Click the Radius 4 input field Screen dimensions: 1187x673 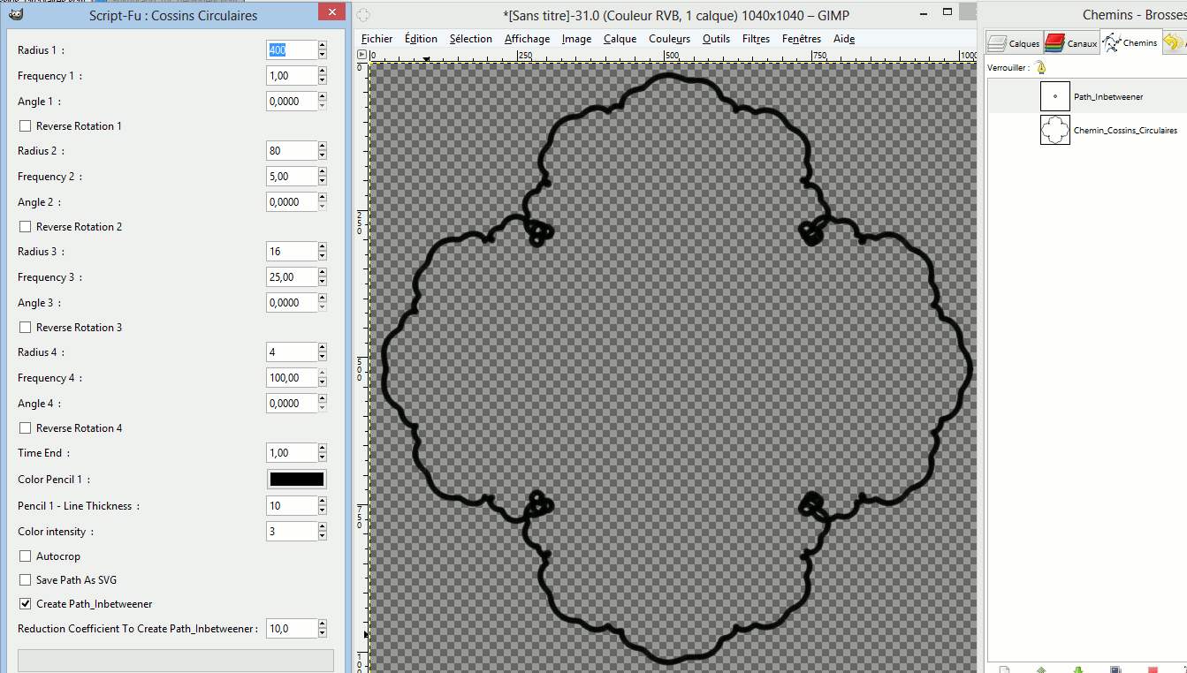click(x=292, y=352)
